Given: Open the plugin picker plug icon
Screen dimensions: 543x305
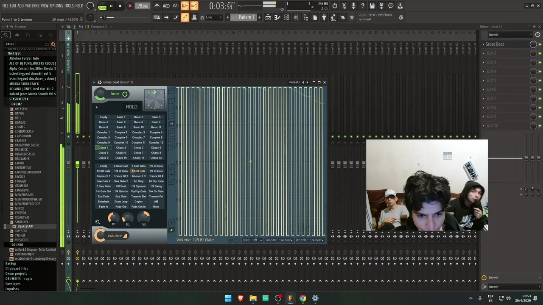Looking at the screenshot, I should pos(324,17).
